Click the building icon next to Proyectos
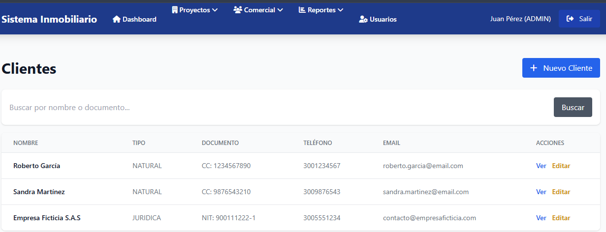The height and width of the screenshot is (232, 606). point(174,10)
